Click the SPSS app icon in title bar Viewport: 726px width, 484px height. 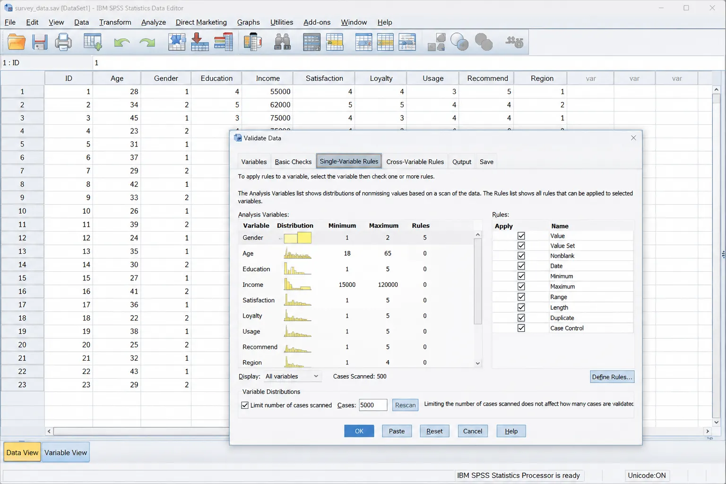click(x=9, y=8)
